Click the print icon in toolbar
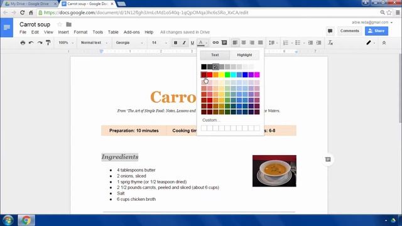The height and width of the screenshot is (226, 402). pos(23,43)
